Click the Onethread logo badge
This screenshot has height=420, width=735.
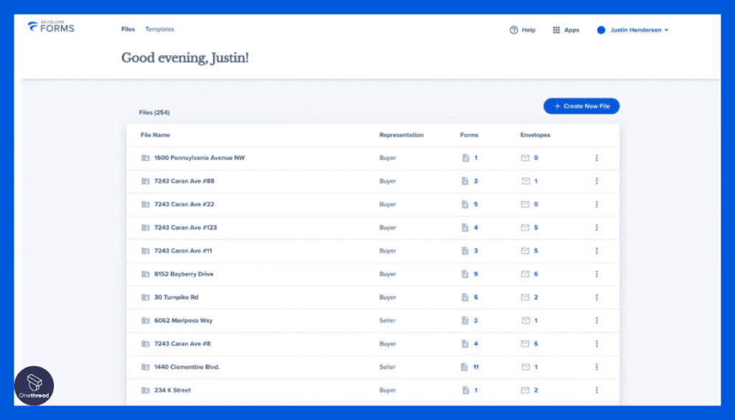point(34,386)
